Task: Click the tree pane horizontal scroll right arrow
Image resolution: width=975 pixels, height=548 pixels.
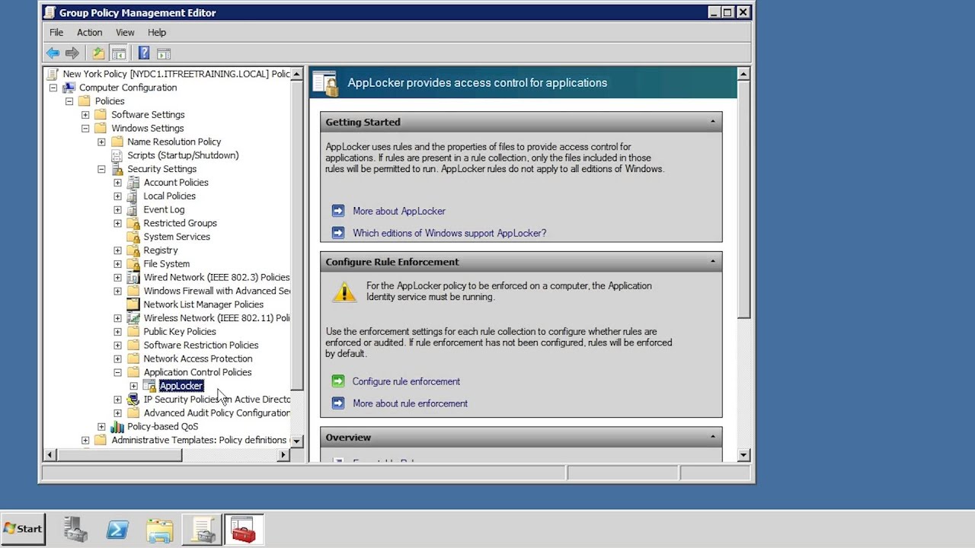Action: click(x=283, y=455)
